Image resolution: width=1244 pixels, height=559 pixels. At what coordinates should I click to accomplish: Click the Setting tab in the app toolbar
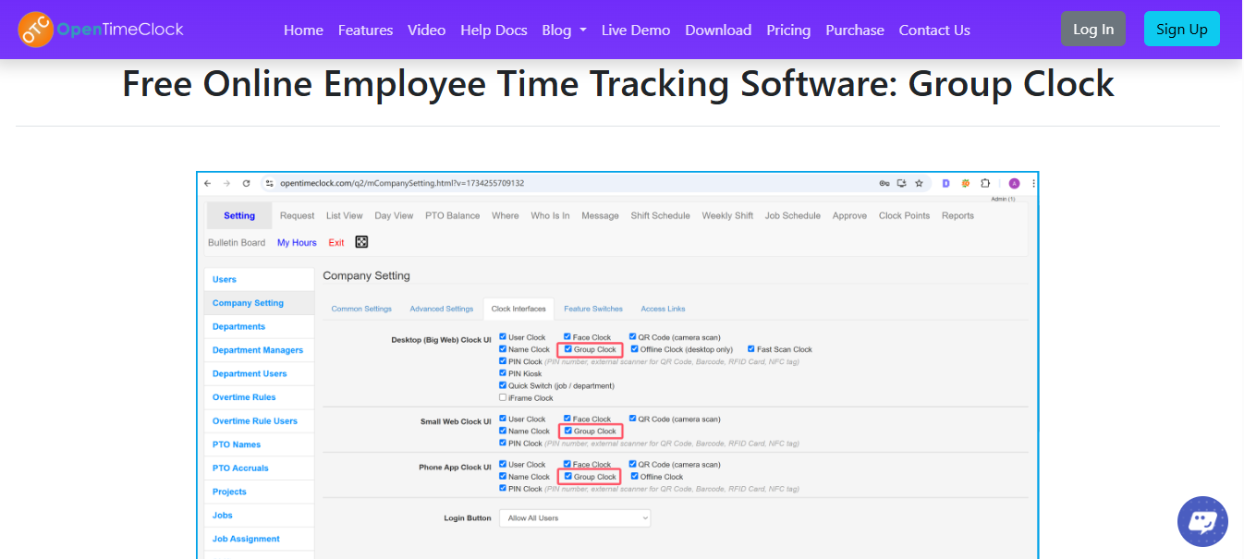click(239, 215)
